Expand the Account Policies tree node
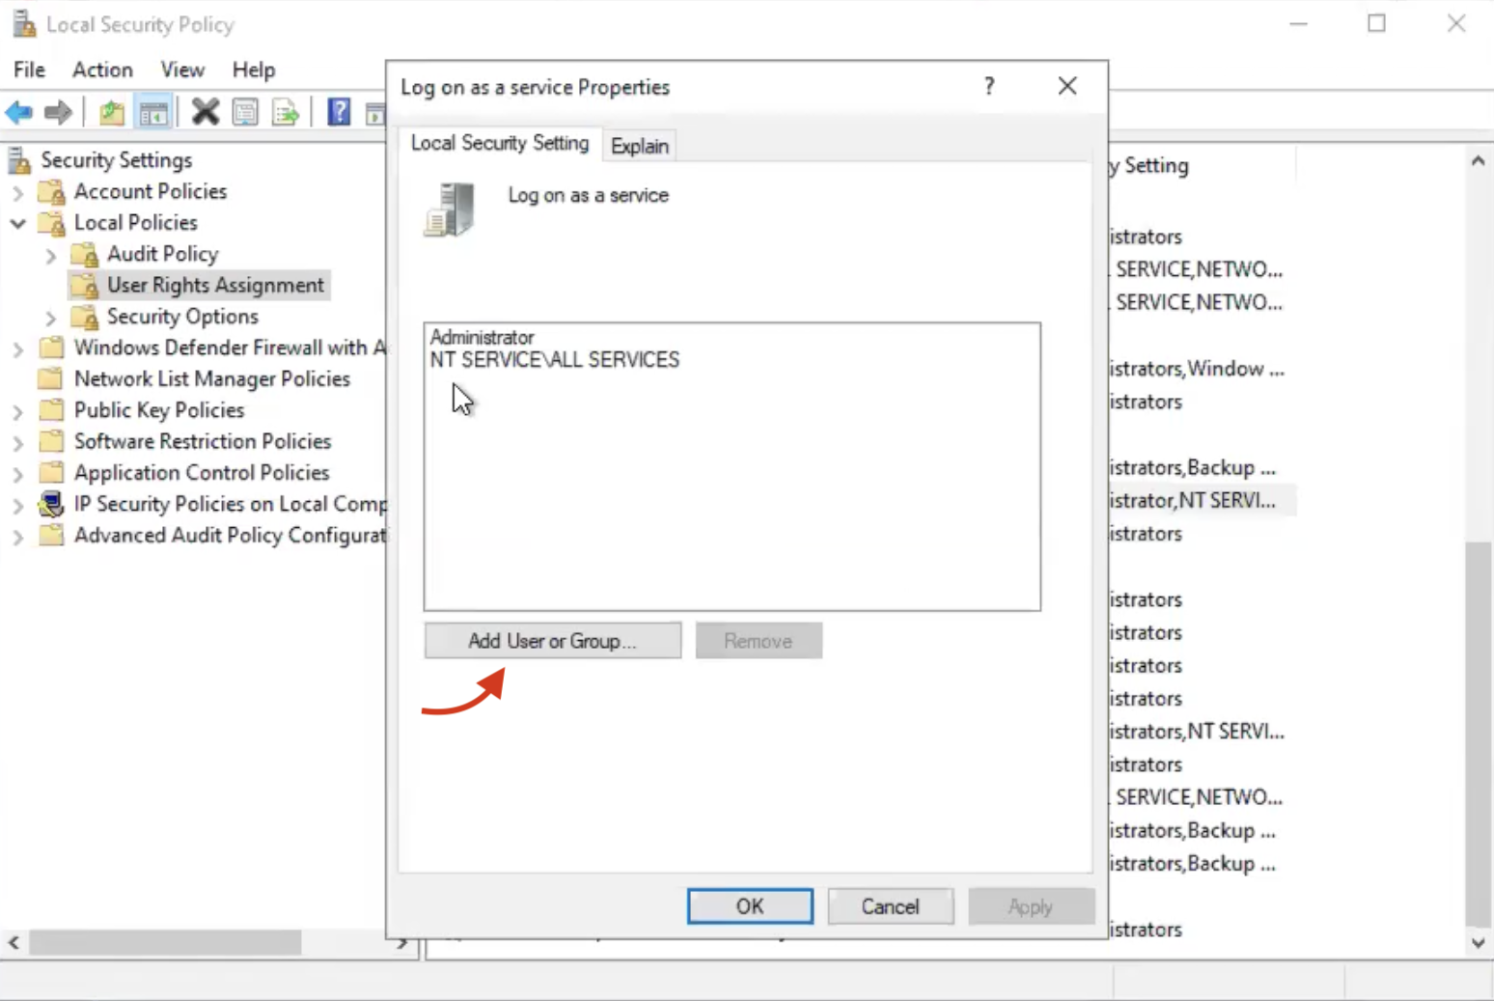This screenshot has width=1494, height=1001. pos(17,192)
